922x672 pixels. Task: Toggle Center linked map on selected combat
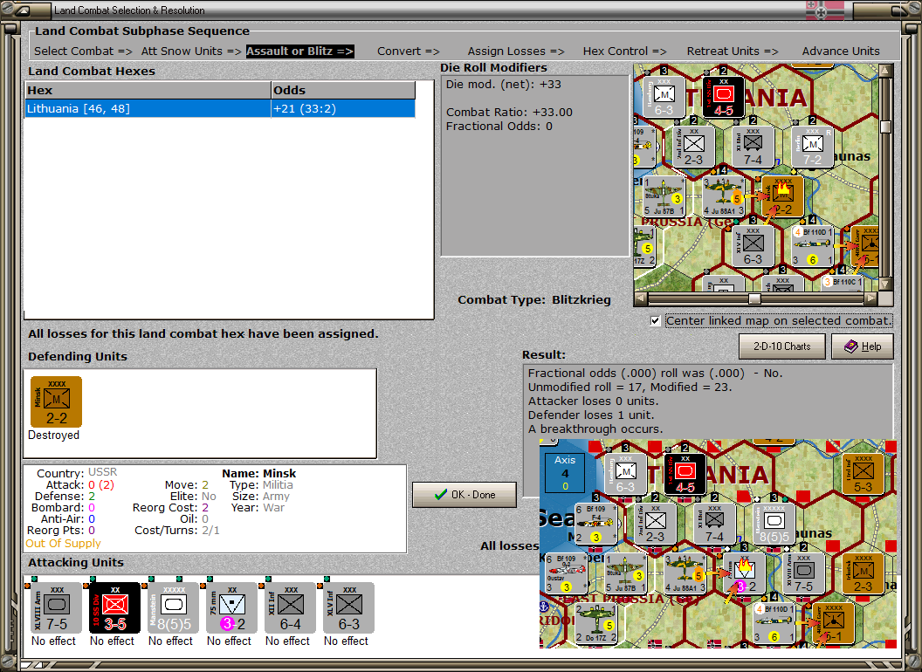coord(655,321)
